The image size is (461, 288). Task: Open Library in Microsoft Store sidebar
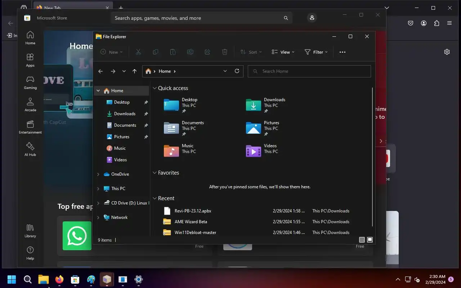(30, 231)
